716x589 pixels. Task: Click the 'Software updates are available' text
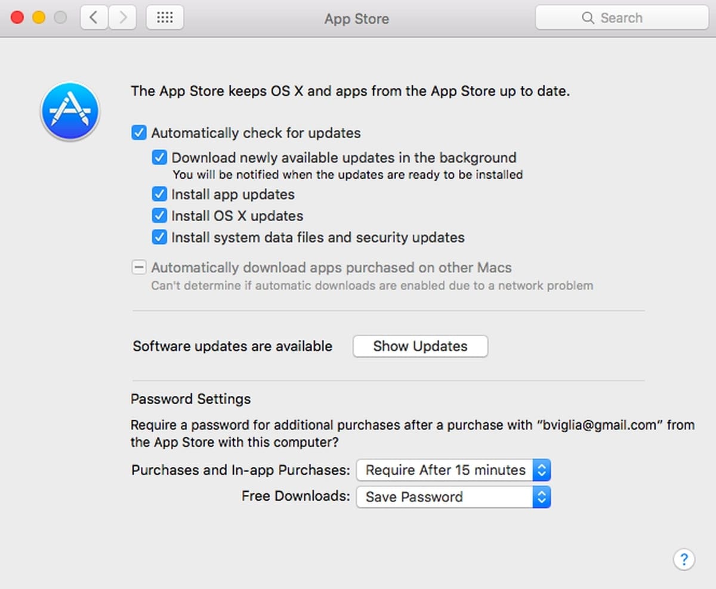pyautogui.click(x=233, y=346)
